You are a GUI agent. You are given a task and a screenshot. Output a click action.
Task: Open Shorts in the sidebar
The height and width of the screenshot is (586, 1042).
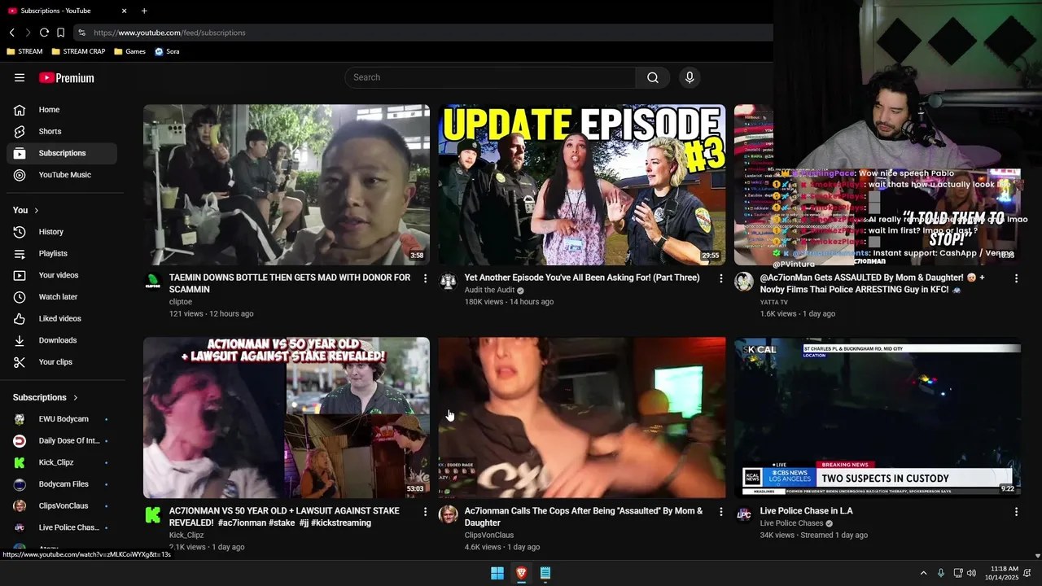[62, 131]
